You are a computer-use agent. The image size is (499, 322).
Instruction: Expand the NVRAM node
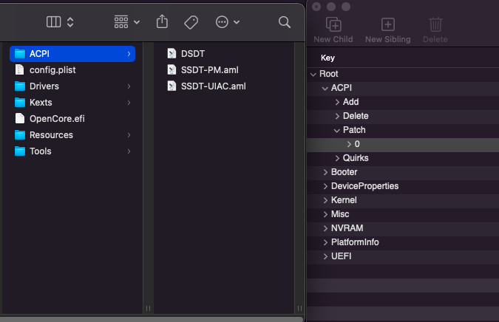(325, 228)
